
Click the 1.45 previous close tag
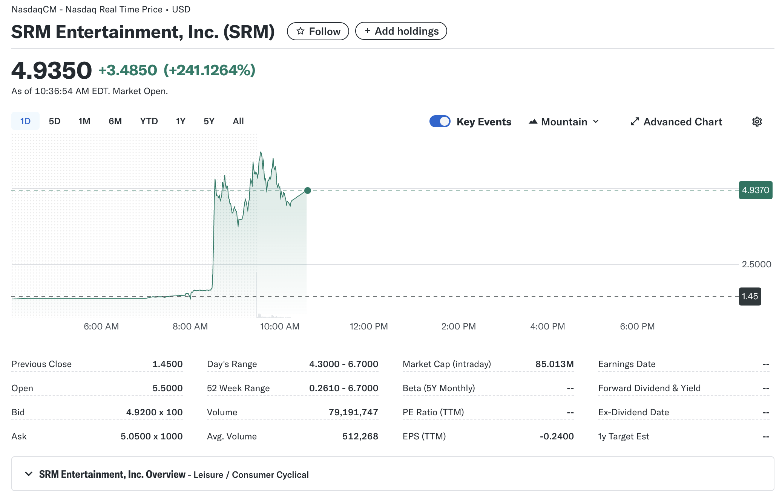pos(750,296)
